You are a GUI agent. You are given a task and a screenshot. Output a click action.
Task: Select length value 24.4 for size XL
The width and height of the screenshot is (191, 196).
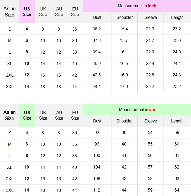(177, 63)
